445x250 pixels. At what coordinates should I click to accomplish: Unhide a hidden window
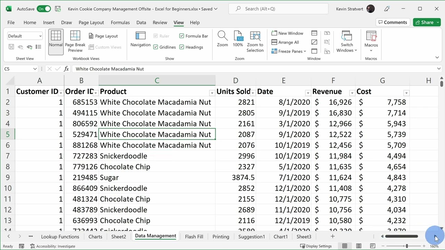pyautogui.click(x=314, y=51)
